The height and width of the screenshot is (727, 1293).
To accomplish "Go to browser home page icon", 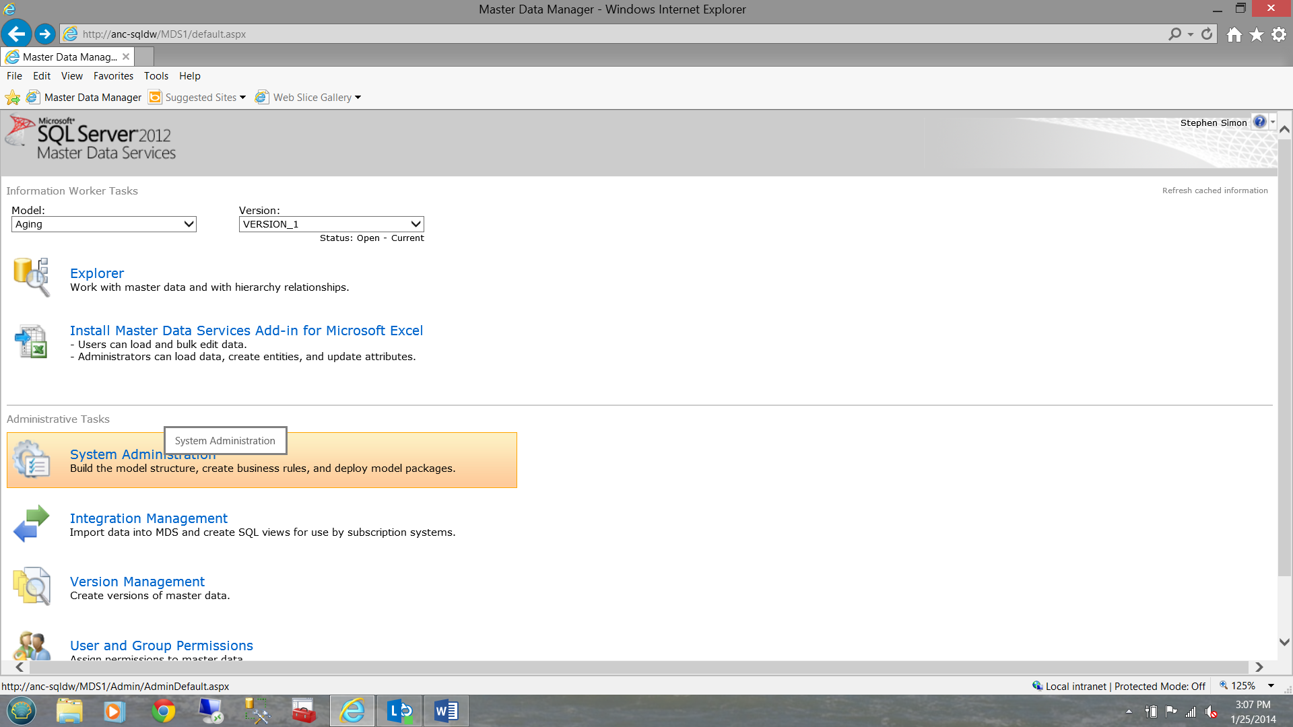I will tap(1234, 34).
